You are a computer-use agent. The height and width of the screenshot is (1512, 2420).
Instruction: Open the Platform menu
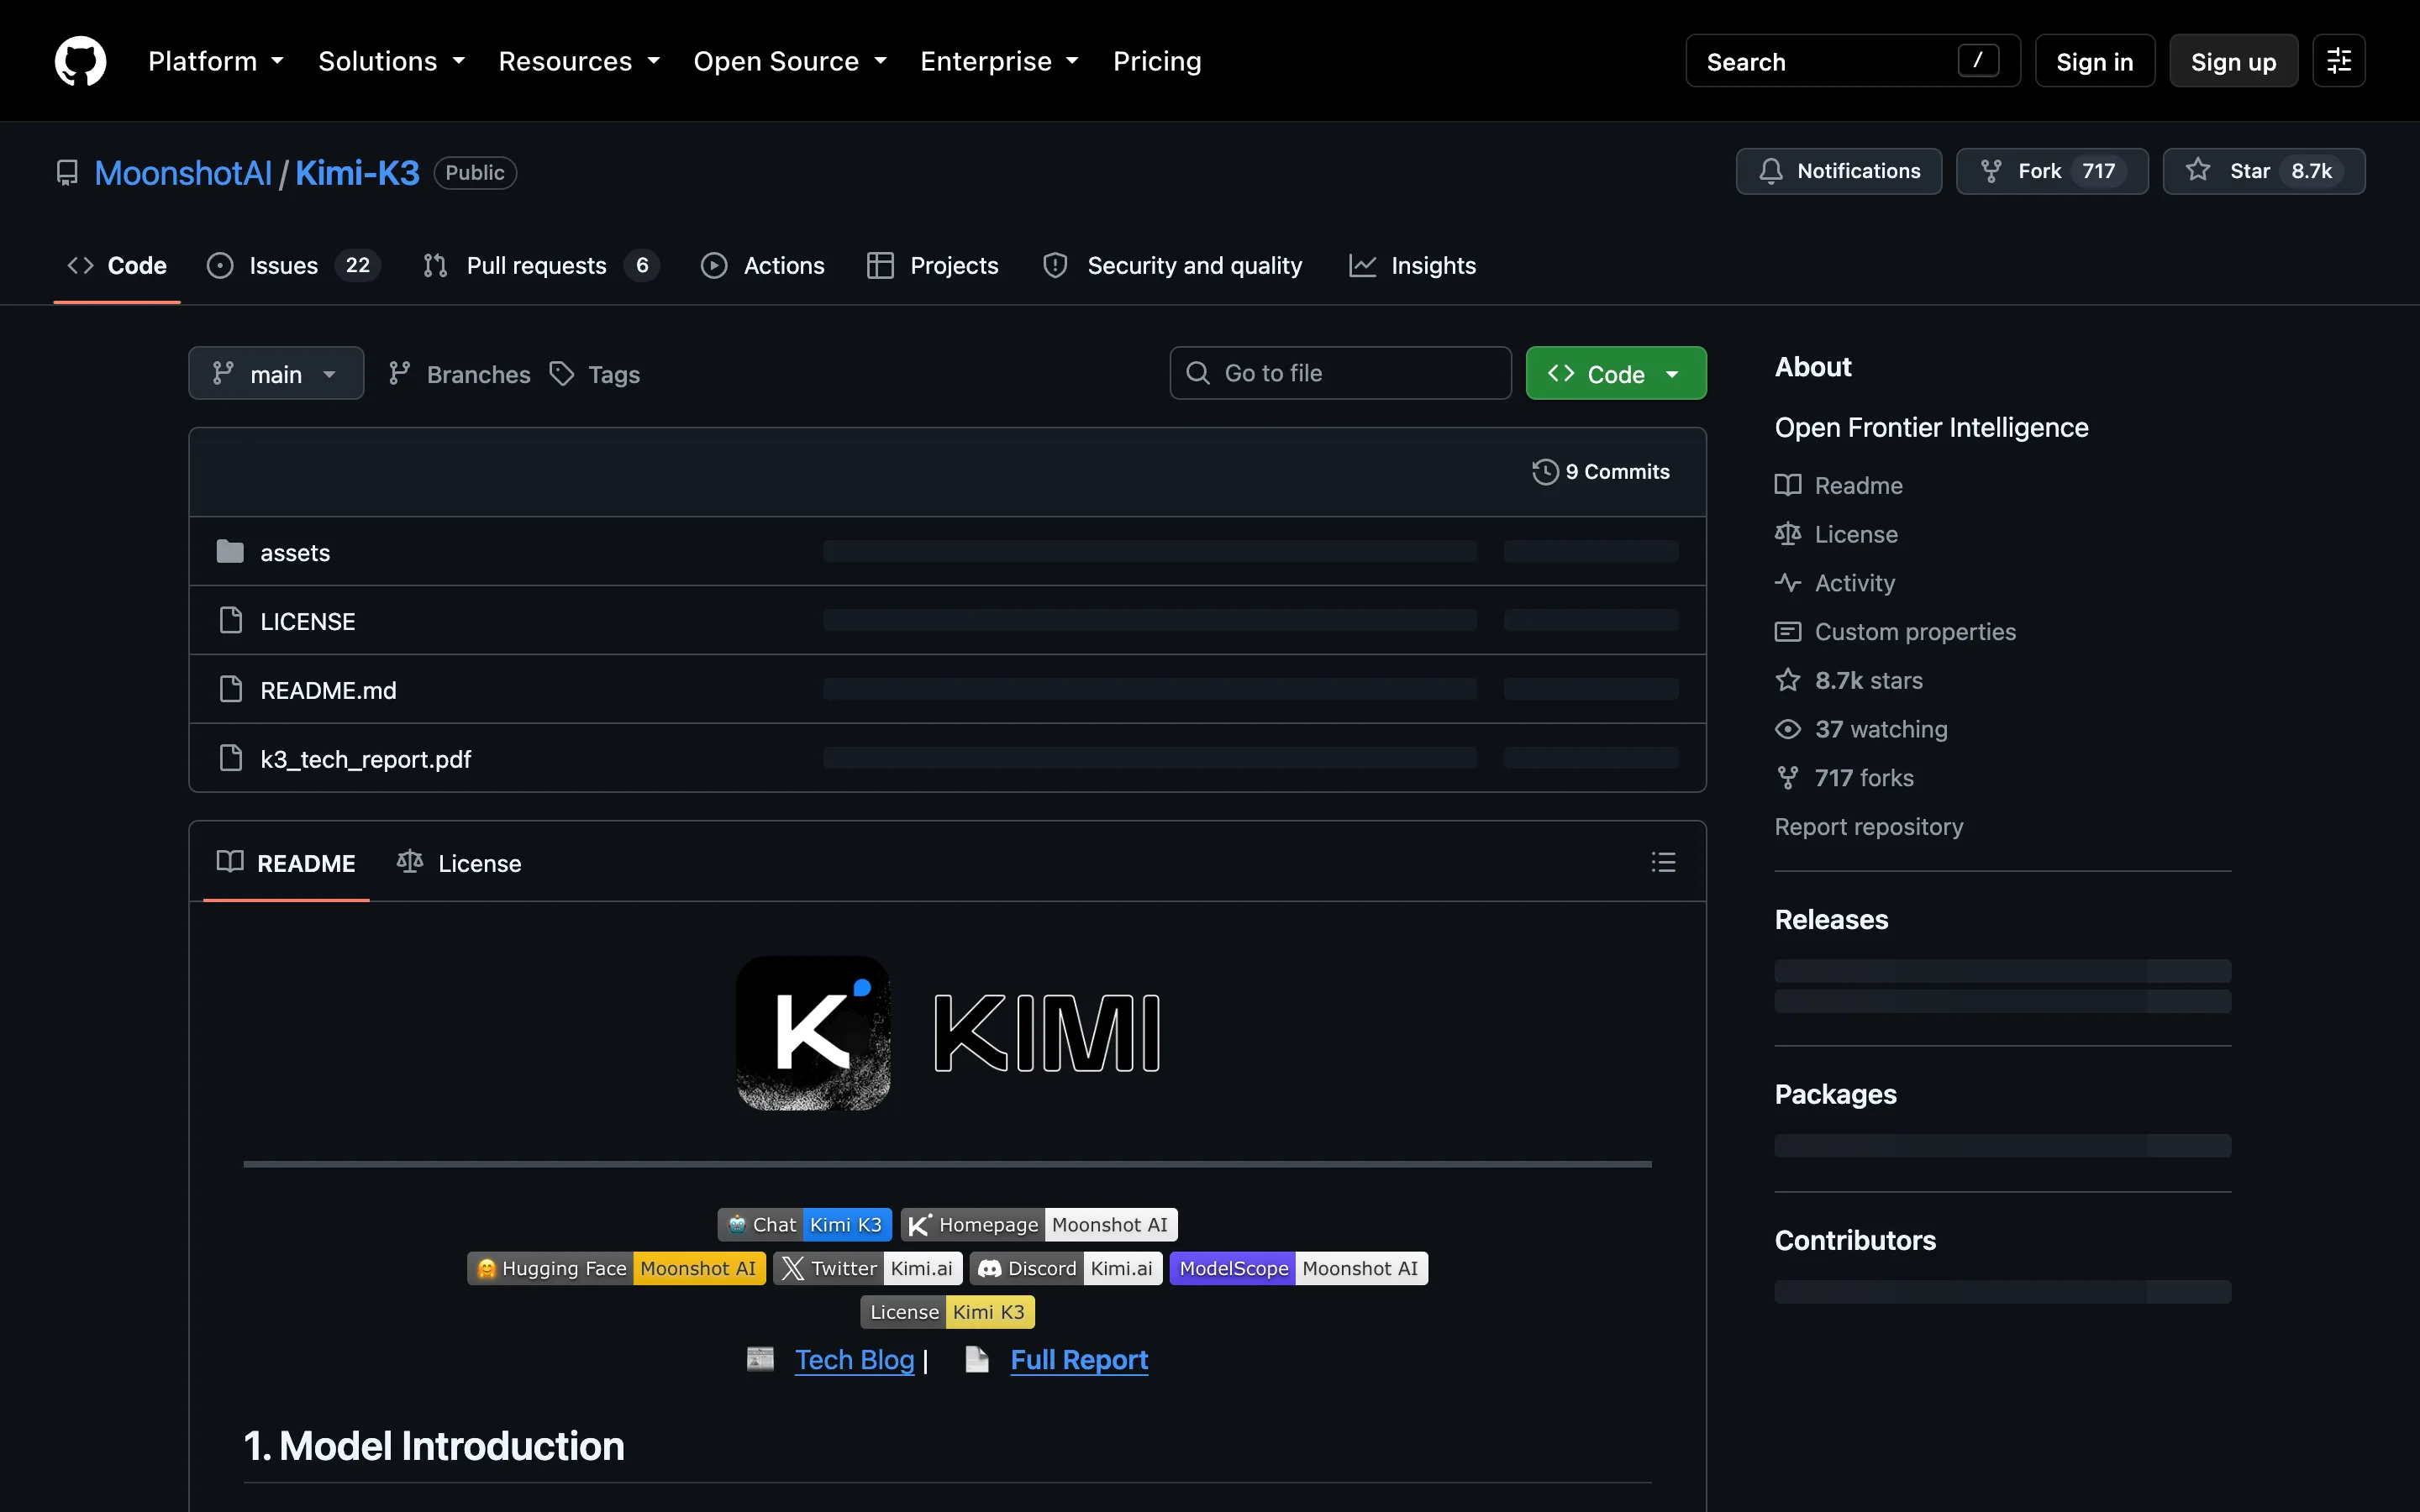point(216,61)
